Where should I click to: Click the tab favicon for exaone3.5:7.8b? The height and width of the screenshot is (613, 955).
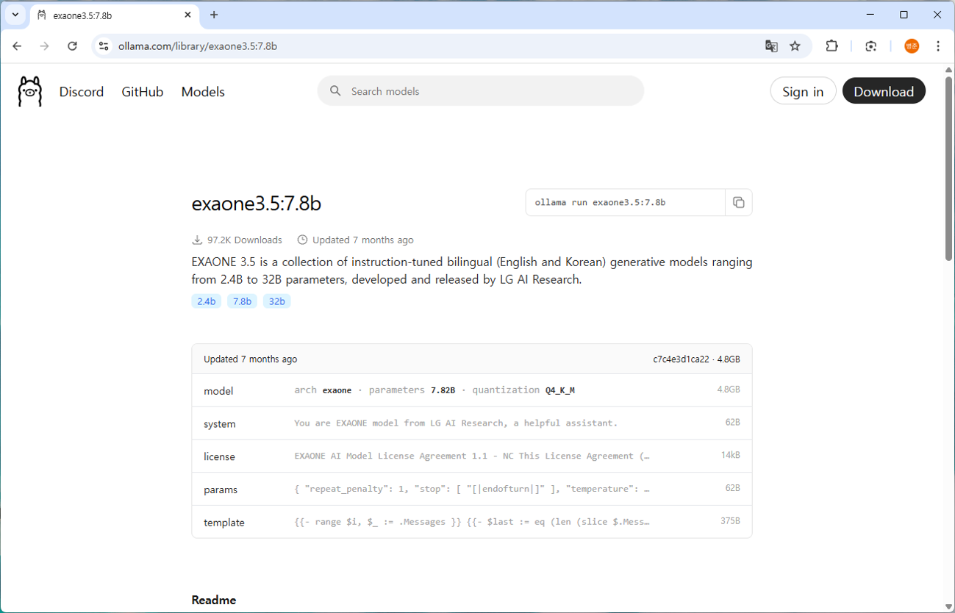[42, 15]
